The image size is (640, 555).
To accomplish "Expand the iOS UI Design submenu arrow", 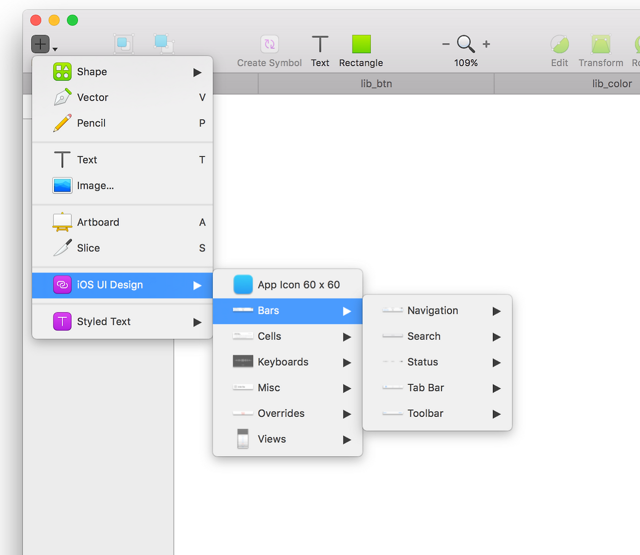I will pos(197,285).
